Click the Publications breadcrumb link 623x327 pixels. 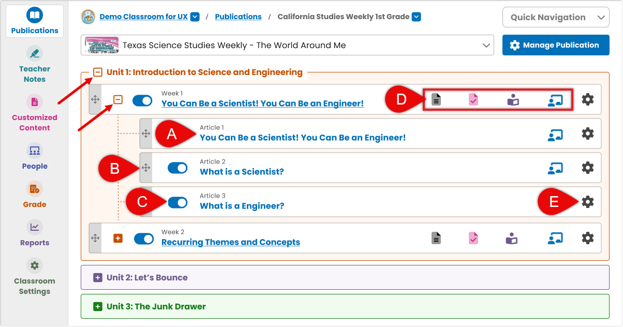click(x=238, y=17)
